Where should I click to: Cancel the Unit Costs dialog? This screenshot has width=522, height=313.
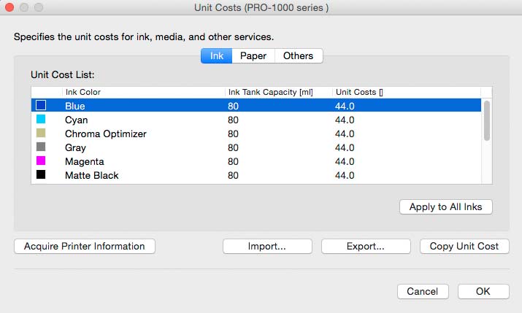[x=423, y=291]
